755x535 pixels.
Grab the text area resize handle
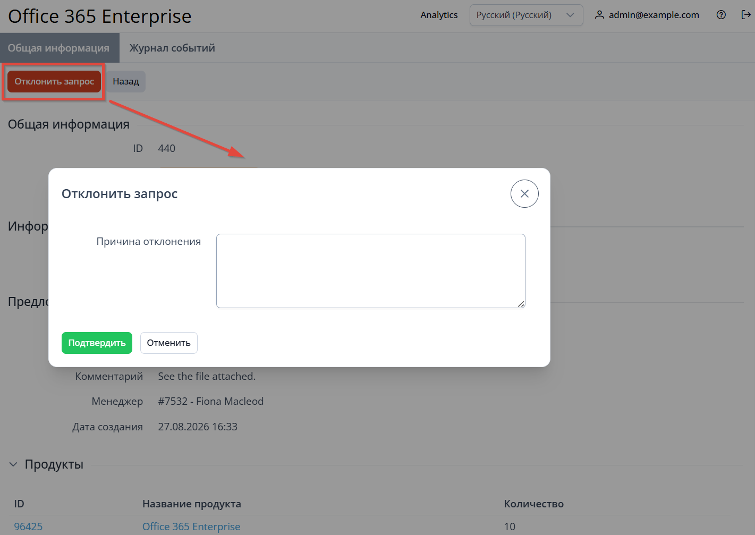point(521,304)
